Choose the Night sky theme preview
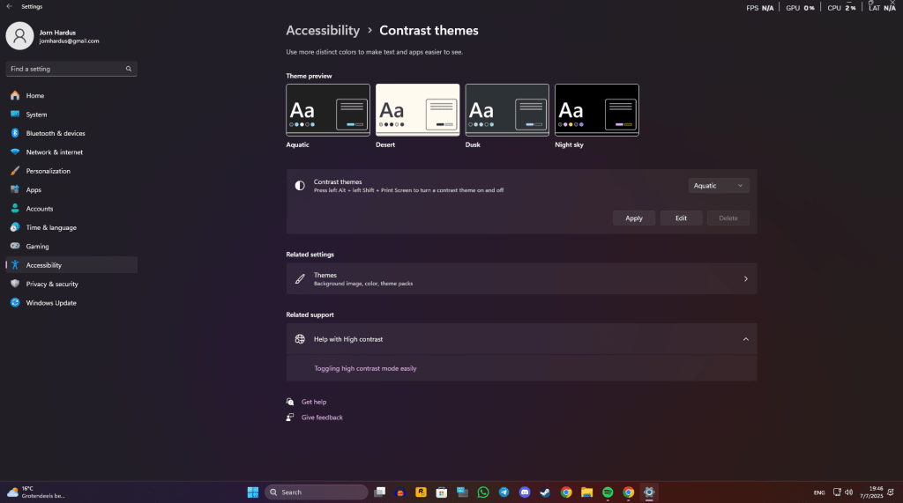The image size is (903, 503). click(596, 110)
